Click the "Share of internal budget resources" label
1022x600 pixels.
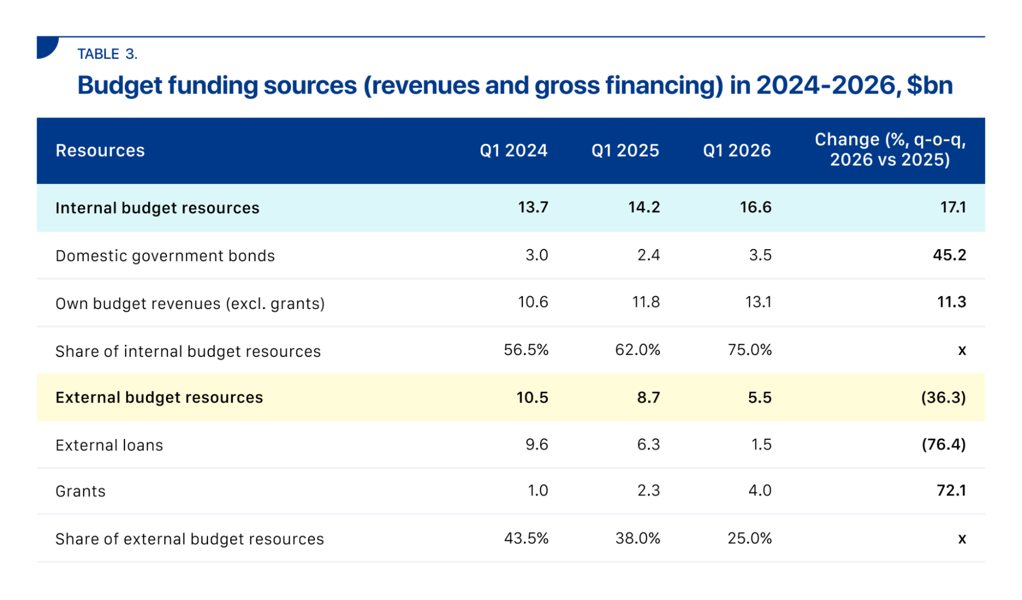[188, 351]
